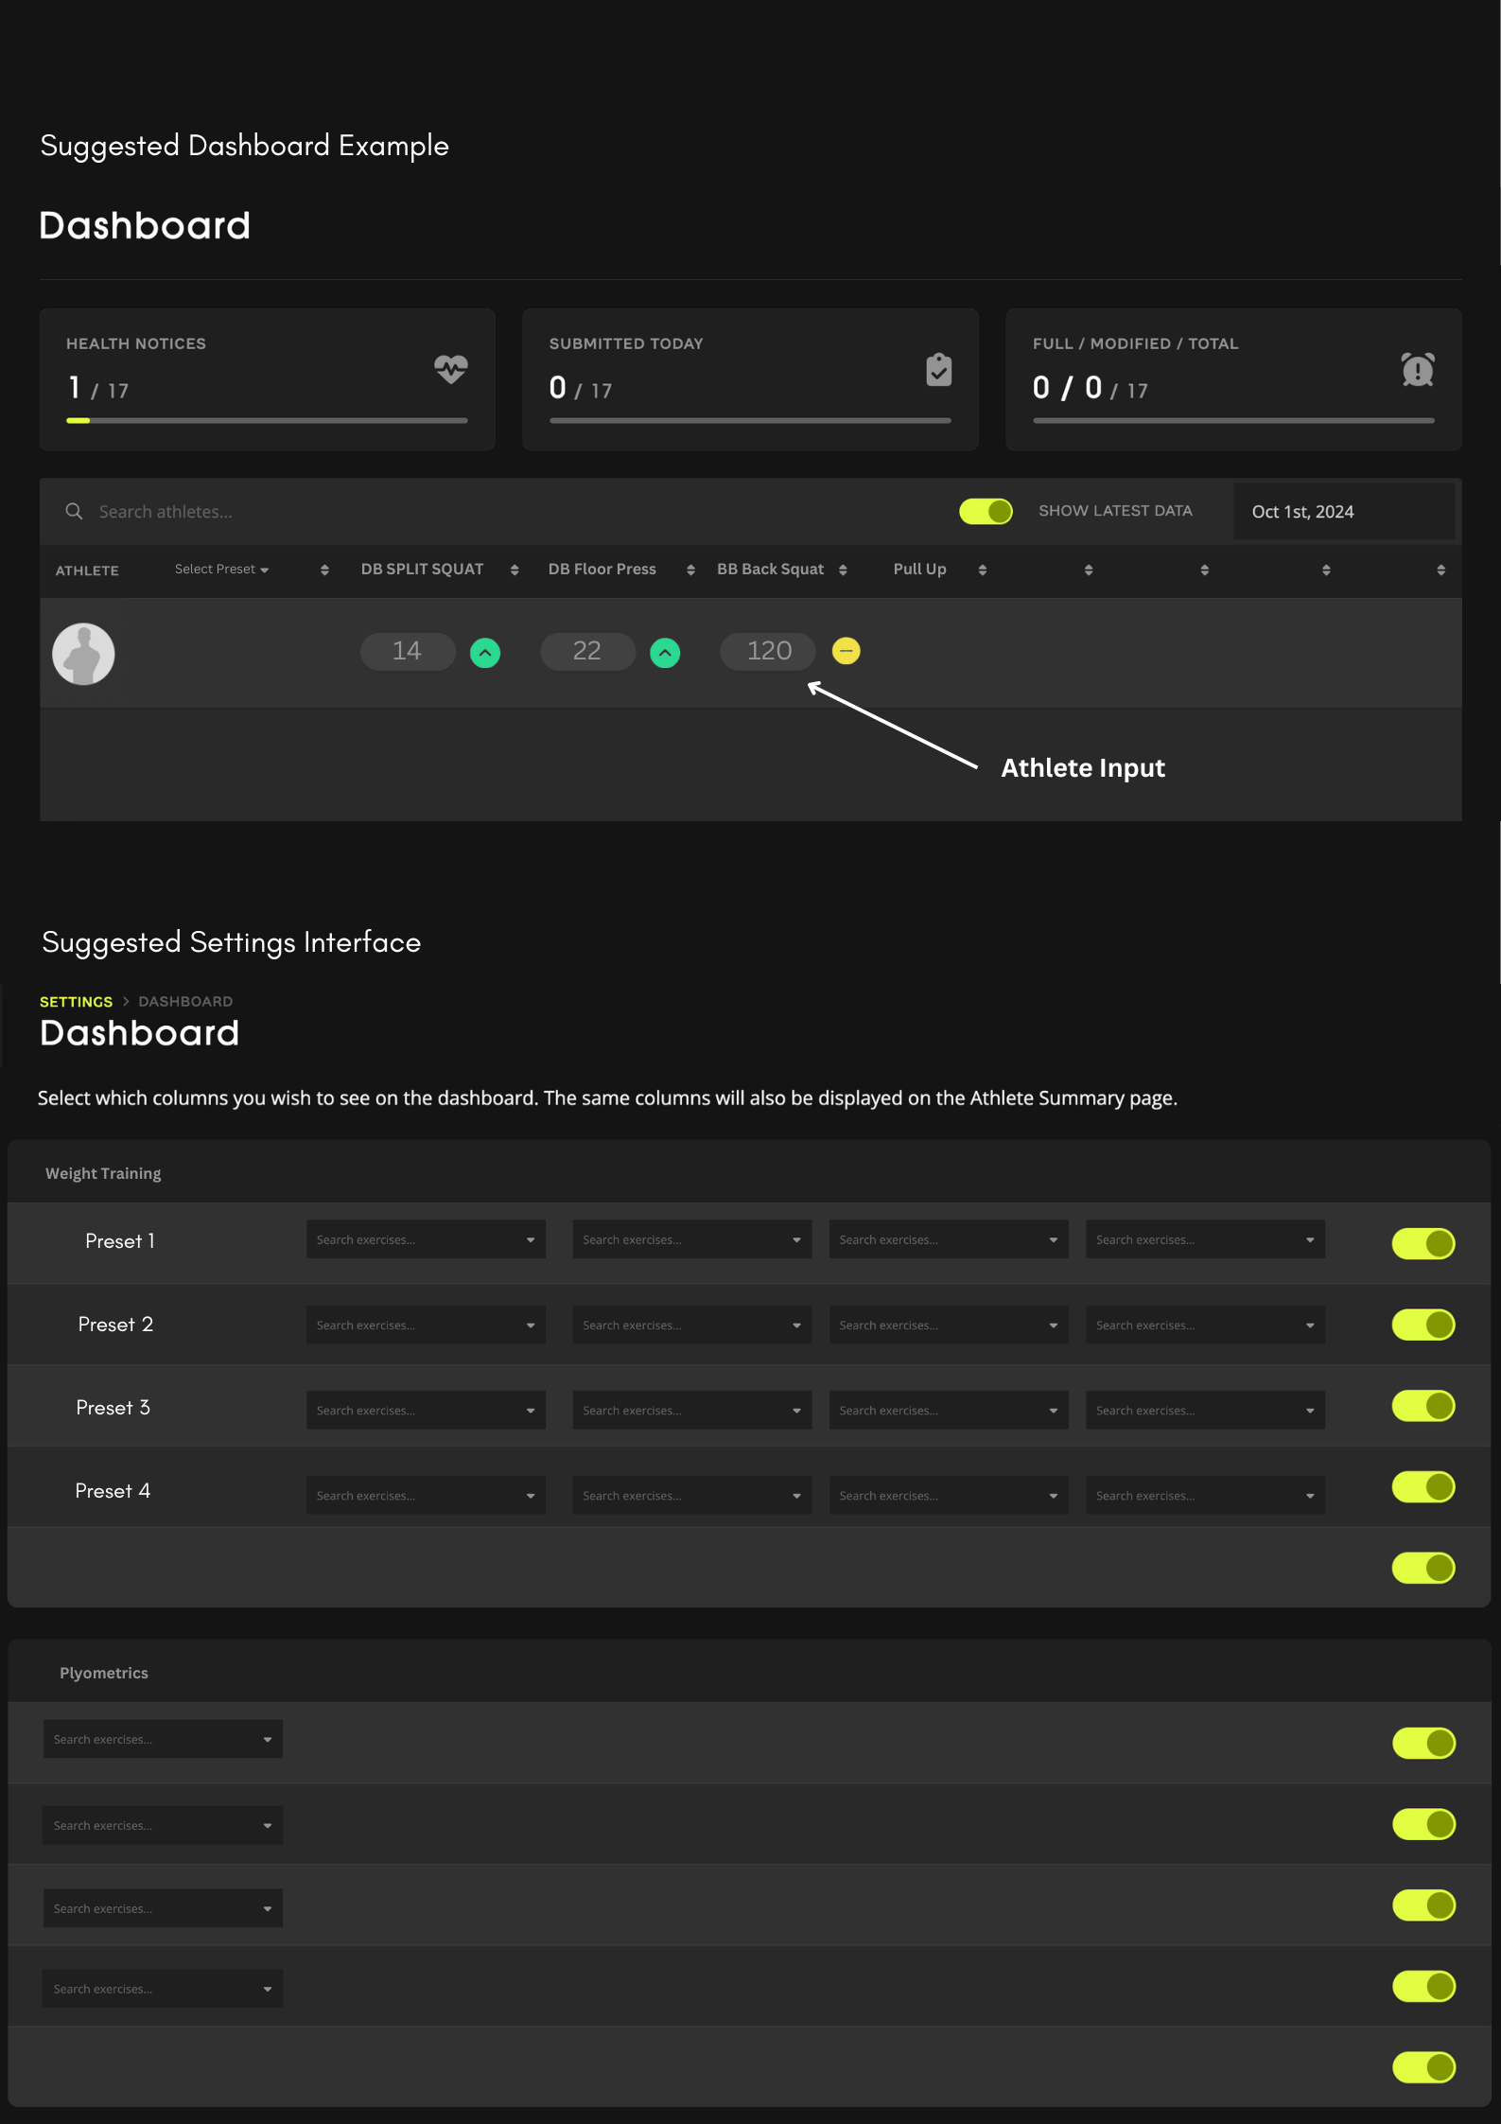Image resolution: width=1501 pixels, height=2124 pixels.
Task: Click the heartbeat icon in Health Notices
Action: [450, 368]
